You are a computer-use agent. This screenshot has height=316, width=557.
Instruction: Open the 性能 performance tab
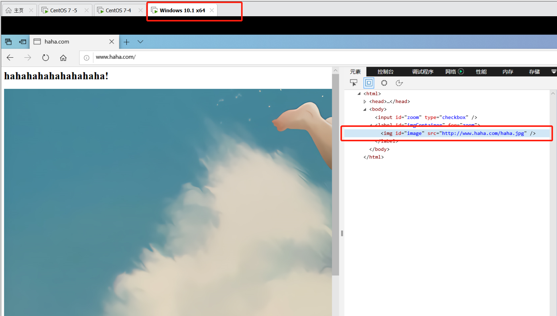pyautogui.click(x=481, y=72)
